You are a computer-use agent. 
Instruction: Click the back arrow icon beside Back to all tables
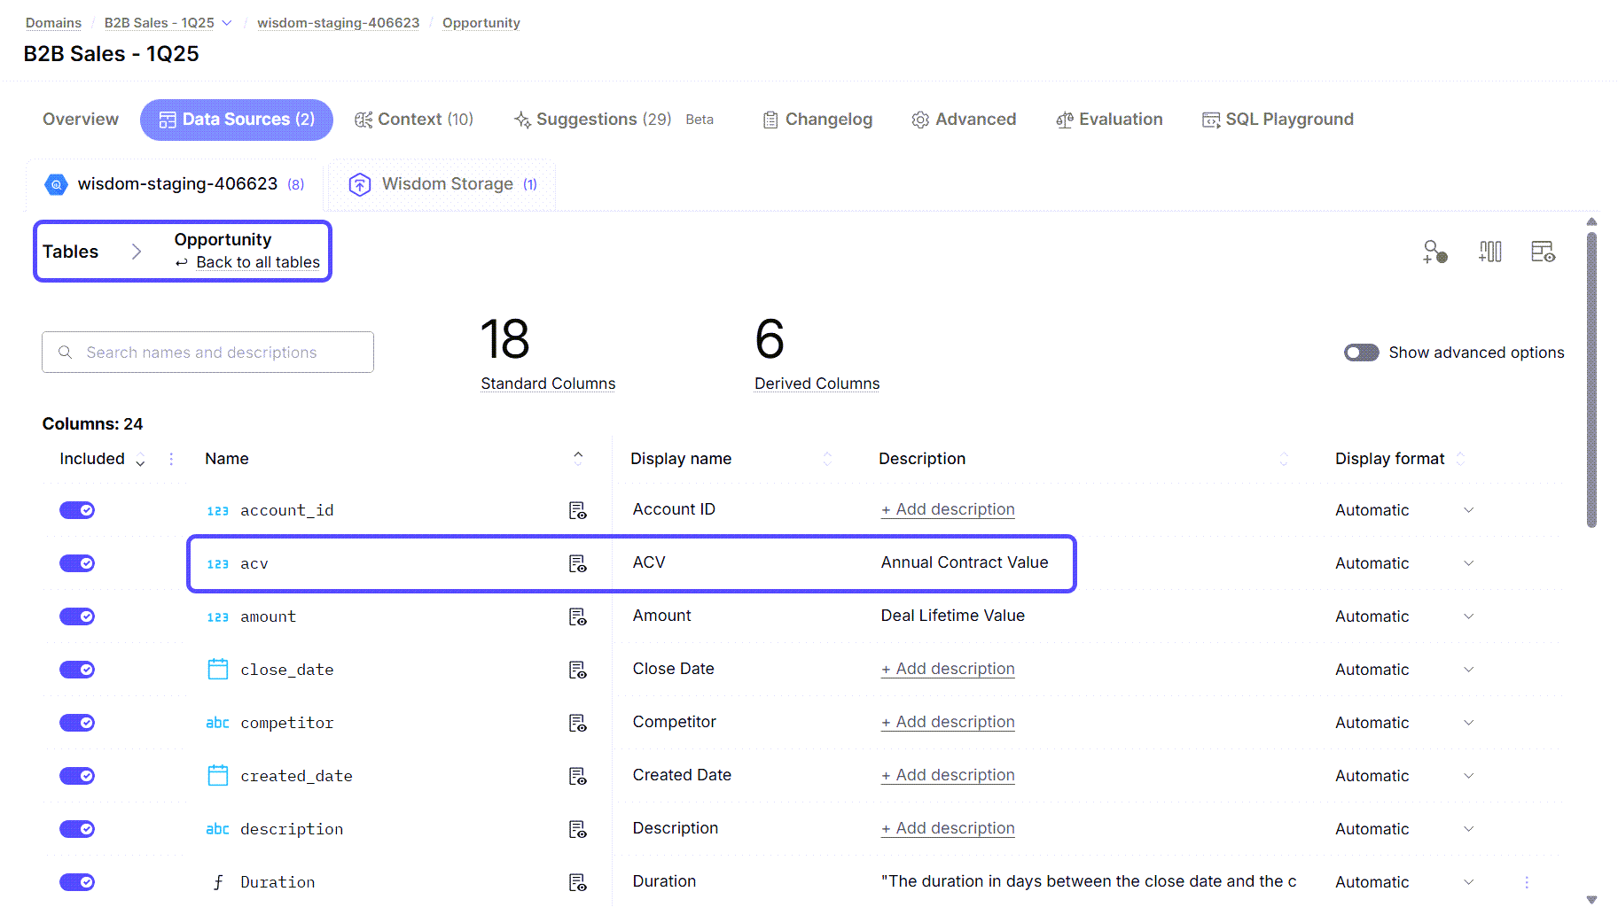pos(181,263)
